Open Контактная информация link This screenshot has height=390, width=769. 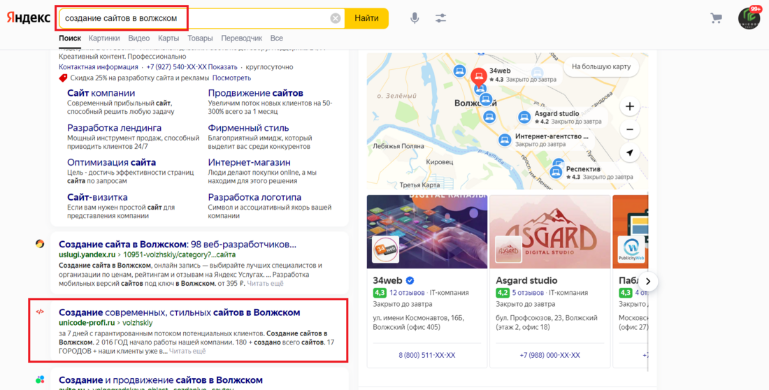click(98, 66)
